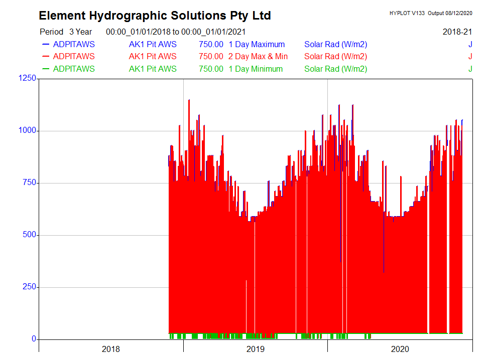Select the '1 Day Maximum' legend entry
The width and height of the screenshot is (486, 364).
[x=256, y=44]
